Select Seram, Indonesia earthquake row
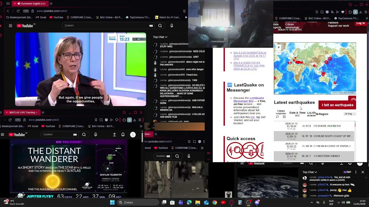Viewport: 369px width, 207px height. 314,126
